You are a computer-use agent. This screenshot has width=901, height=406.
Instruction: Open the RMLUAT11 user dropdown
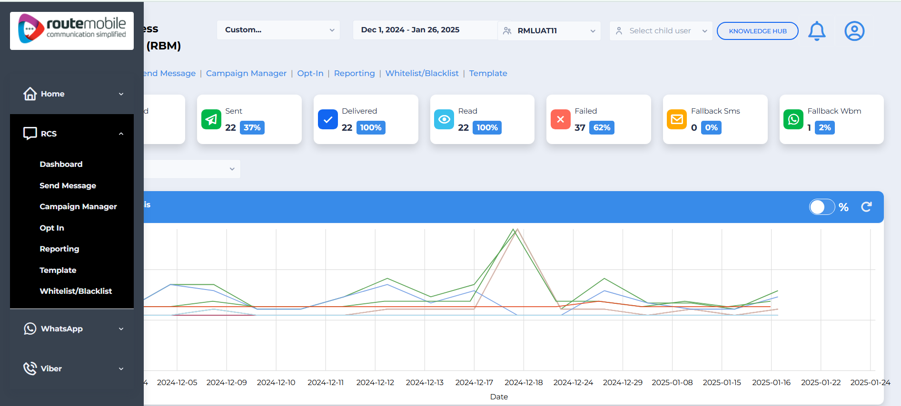coord(549,31)
